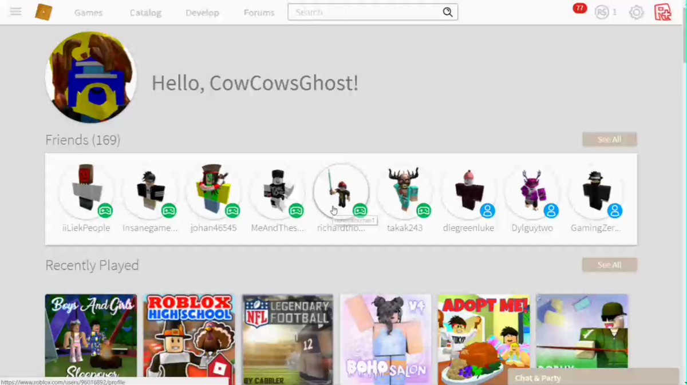Click the takak243 username text

pos(404,228)
